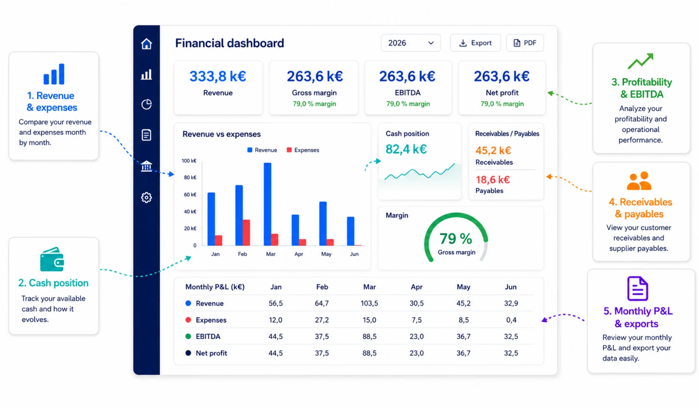Screen dimensions: 699x408
Task: Click the 0,4 June expenses cell
Action: pos(511,320)
